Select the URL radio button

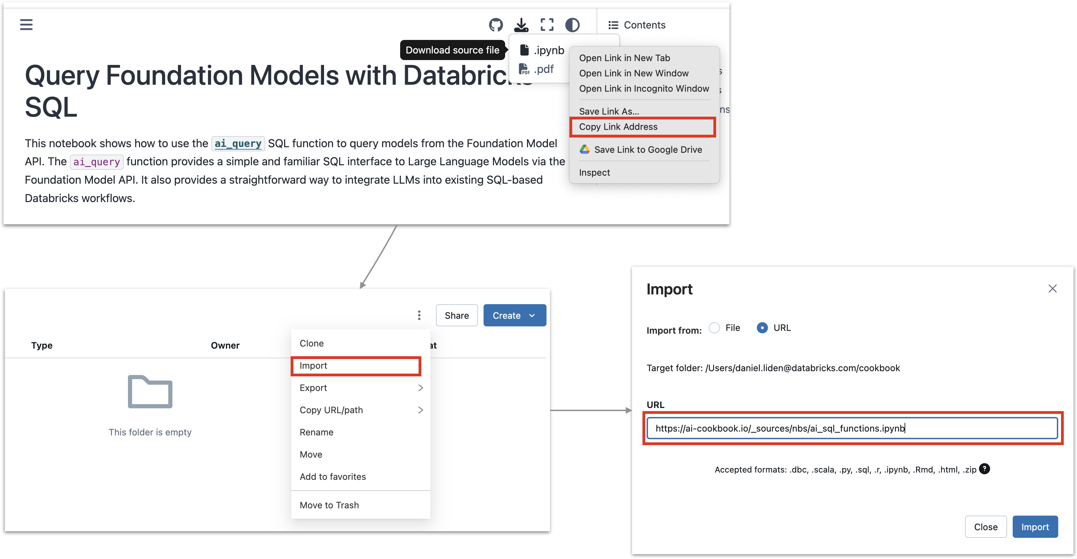tap(762, 328)
